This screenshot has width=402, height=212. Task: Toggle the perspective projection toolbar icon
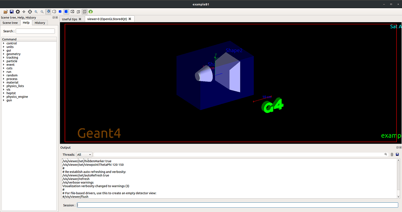[78, 12]
